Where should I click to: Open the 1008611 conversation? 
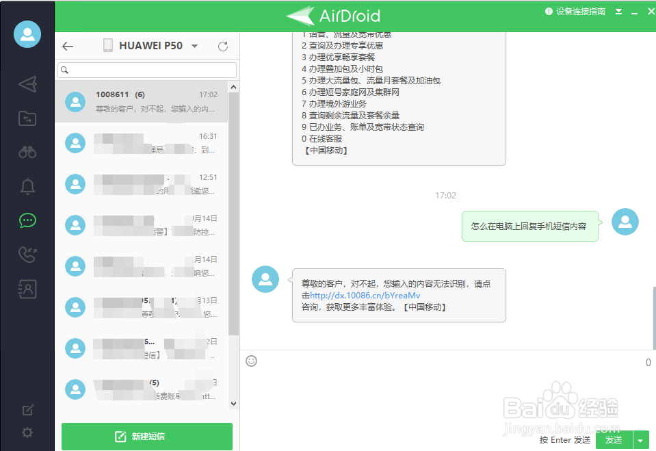(x=142, y=102)
